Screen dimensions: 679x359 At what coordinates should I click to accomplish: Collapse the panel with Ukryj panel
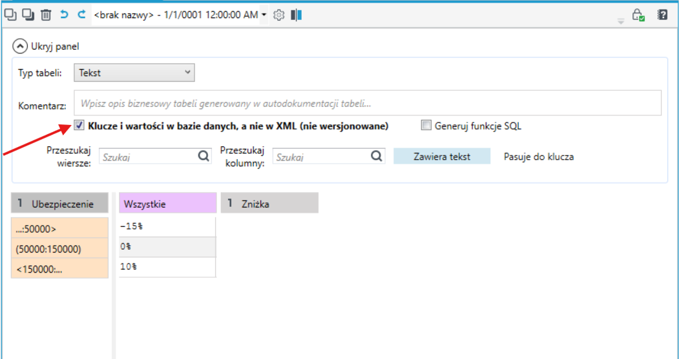pos(46,46)
